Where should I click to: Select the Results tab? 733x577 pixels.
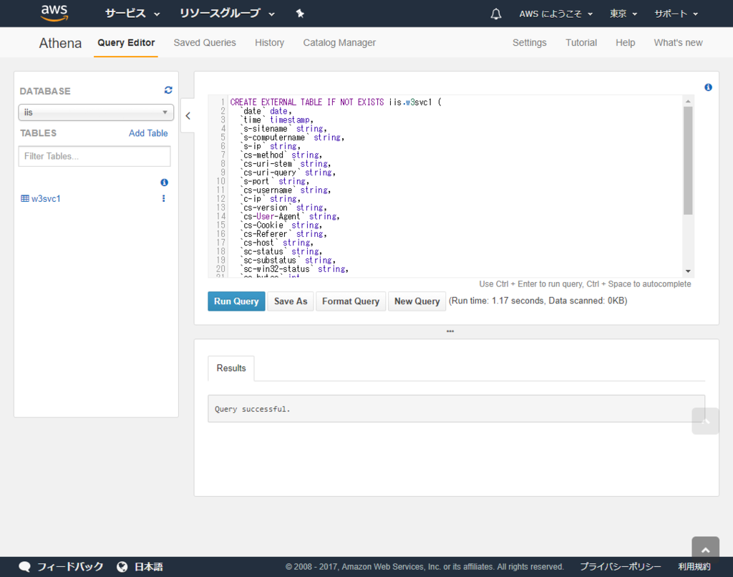click(x=231, y=368)
